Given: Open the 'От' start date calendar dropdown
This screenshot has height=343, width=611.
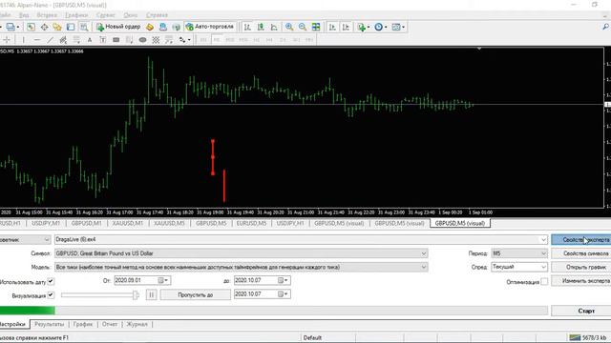Looking at the screenshot, I should tap(163, 280).
